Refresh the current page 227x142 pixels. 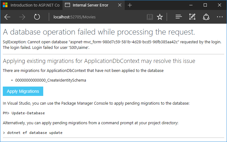coord(37,17)
